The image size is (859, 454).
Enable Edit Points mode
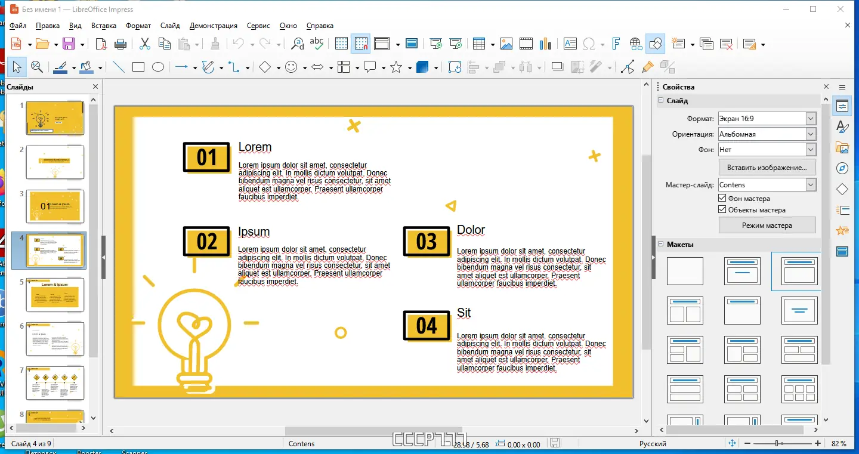pyautogui.click(x=628, y=67)
